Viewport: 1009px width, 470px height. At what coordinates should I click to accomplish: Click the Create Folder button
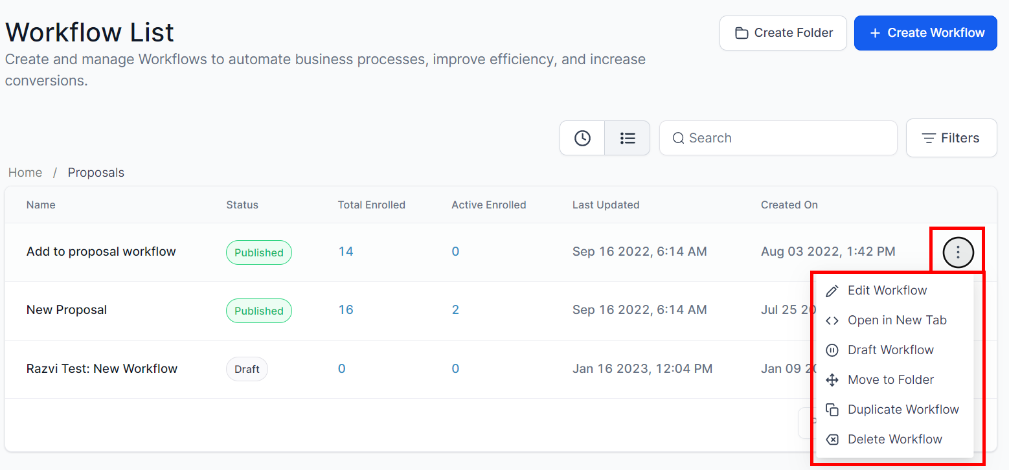click(x=783, y=33)
